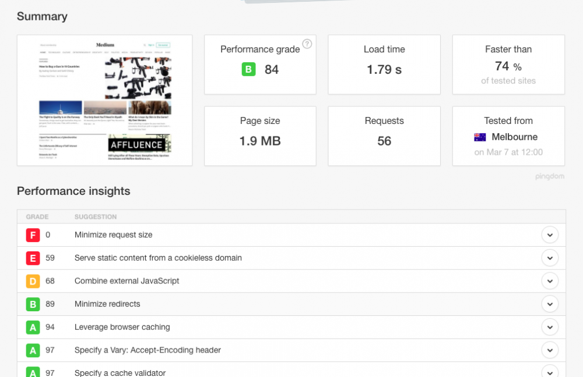Click the green A badge for Leverage browser caching
583x377 pixels.
[33, 327]
